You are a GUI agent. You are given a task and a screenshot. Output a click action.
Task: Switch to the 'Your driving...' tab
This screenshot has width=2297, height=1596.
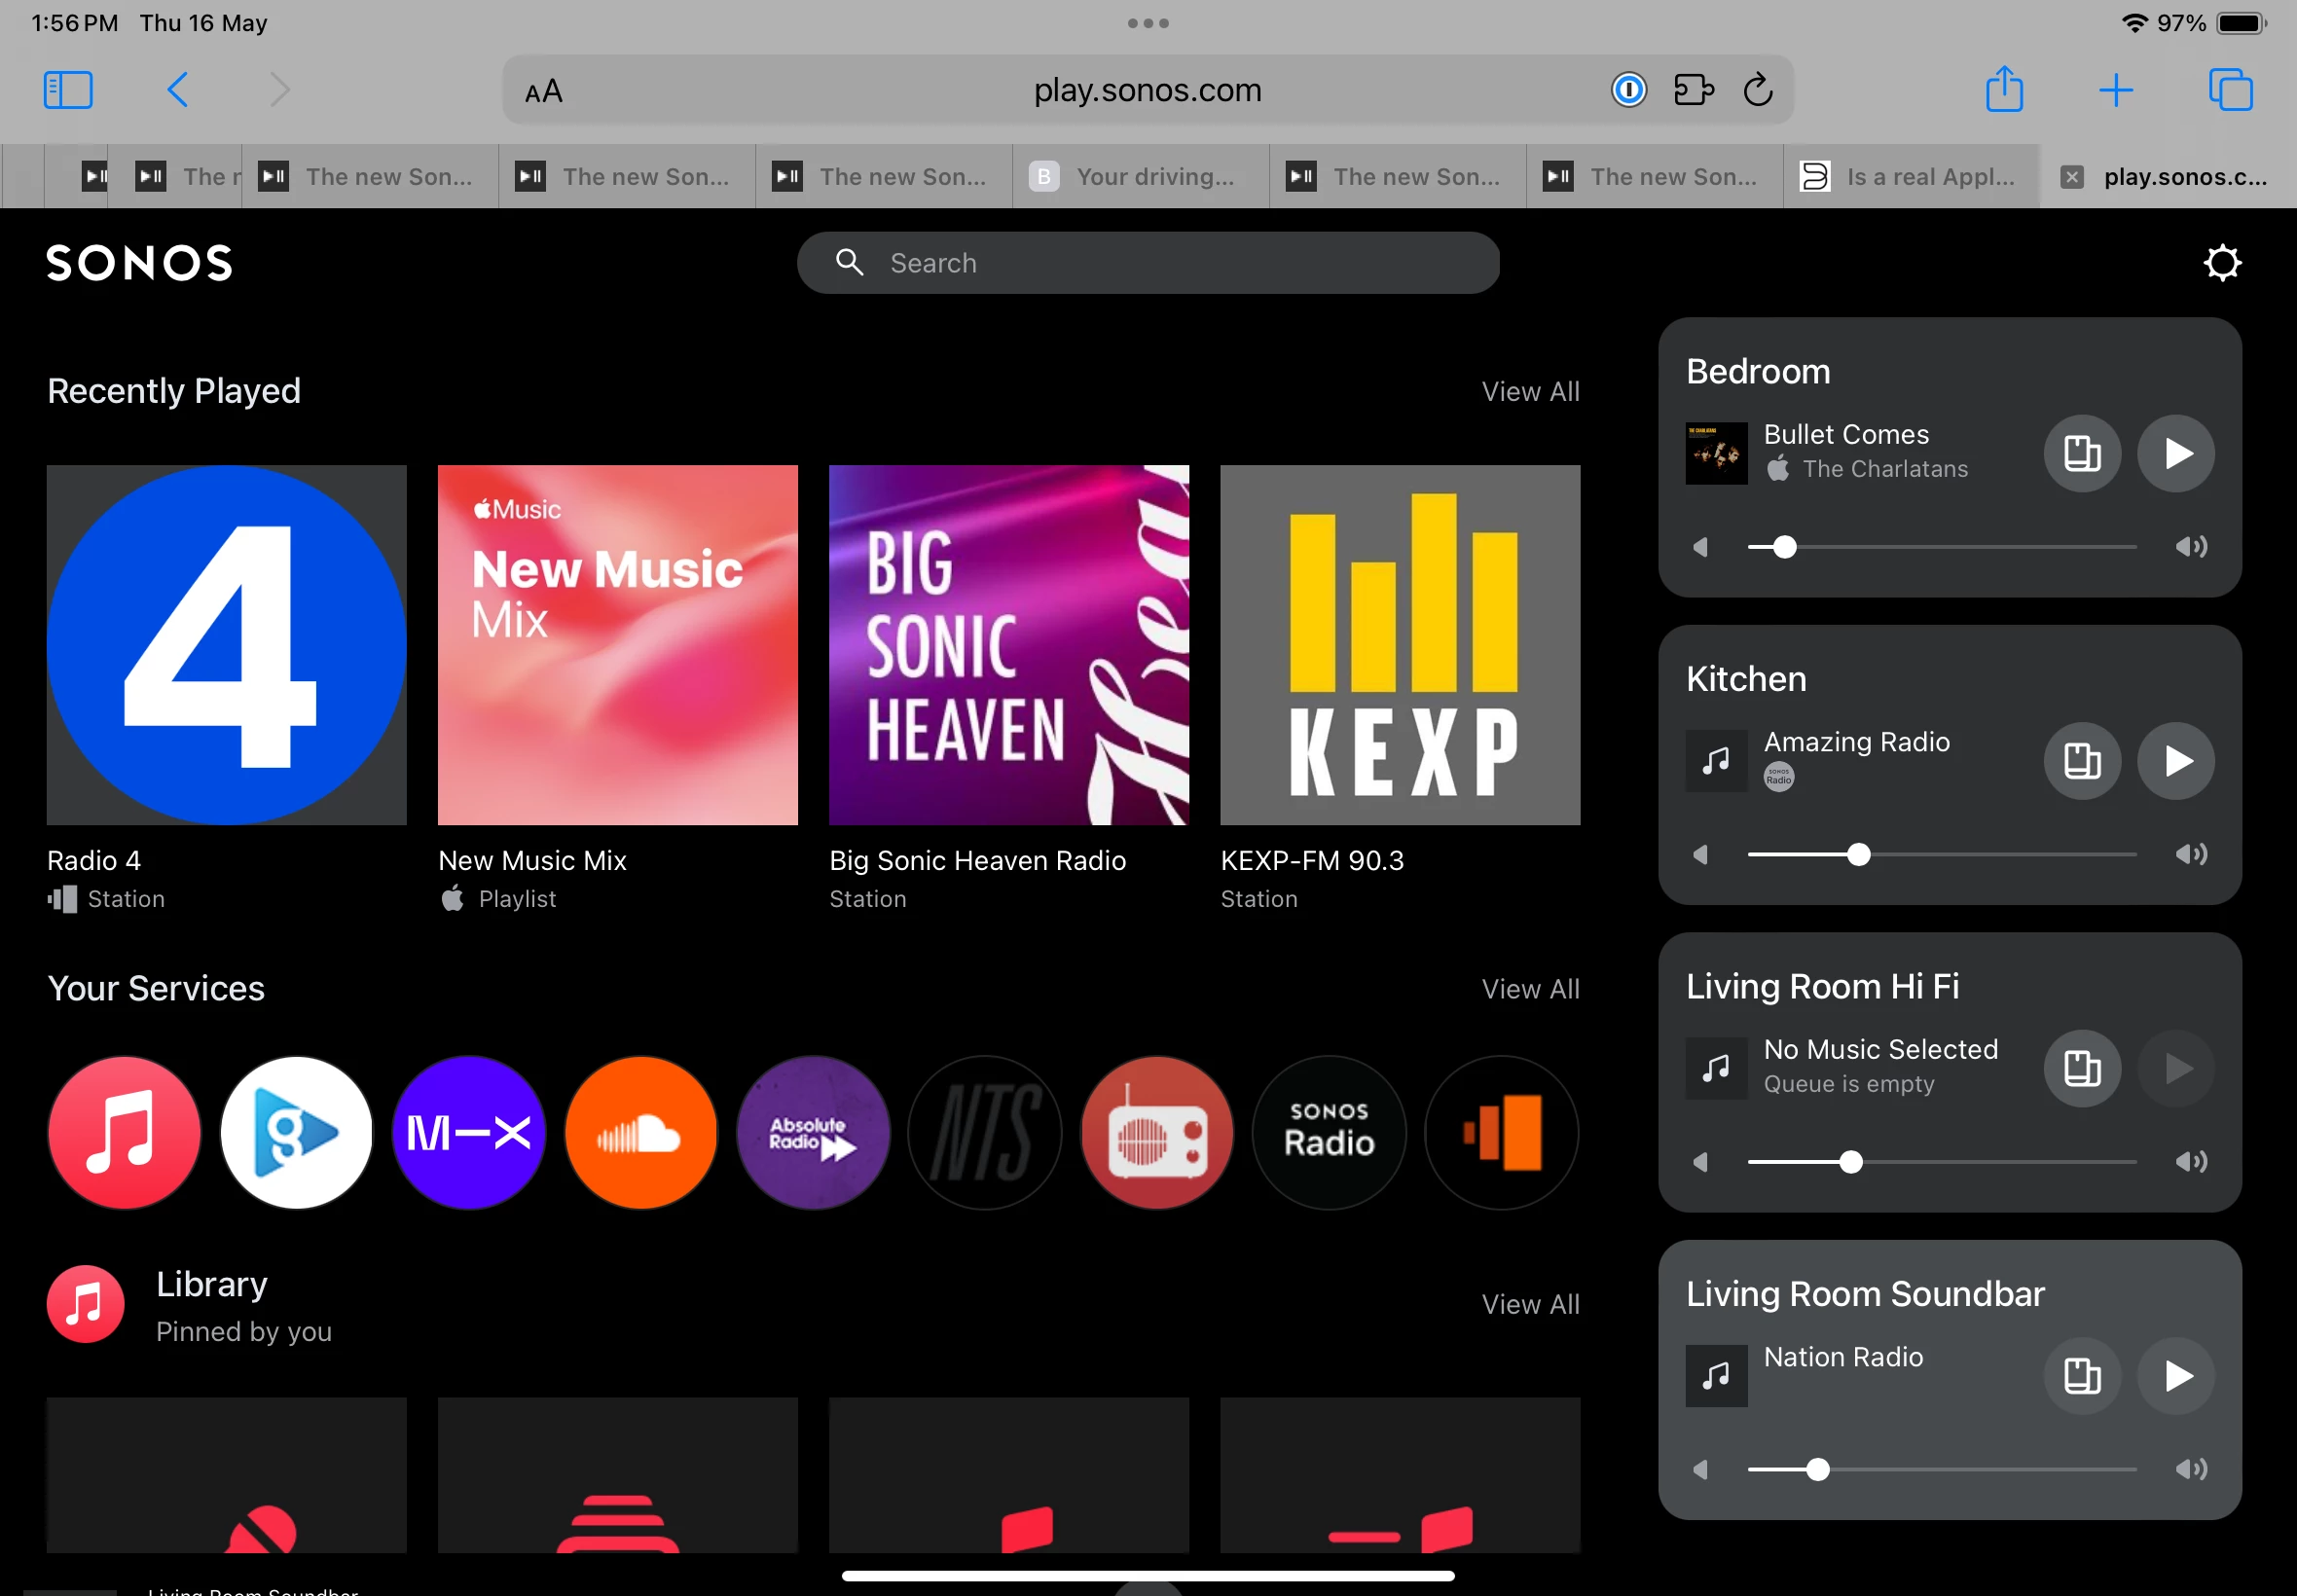[1141, 177]
